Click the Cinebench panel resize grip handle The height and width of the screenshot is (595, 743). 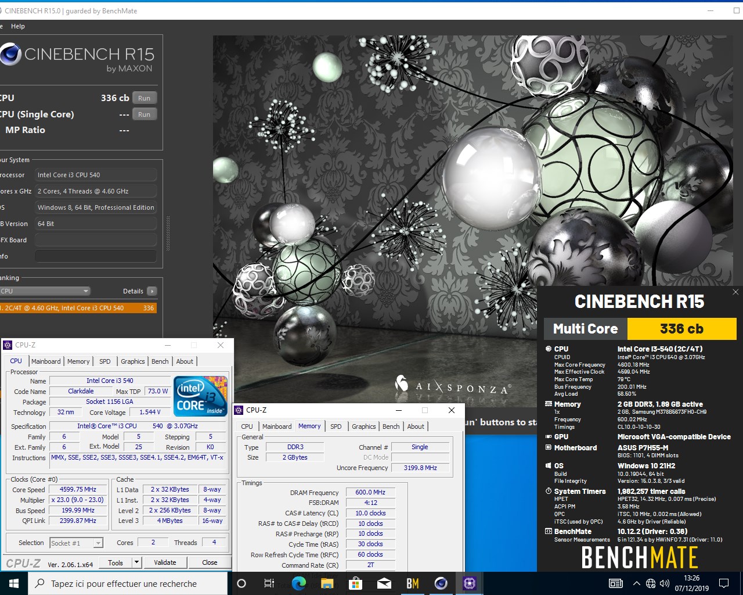pos(168,234)
